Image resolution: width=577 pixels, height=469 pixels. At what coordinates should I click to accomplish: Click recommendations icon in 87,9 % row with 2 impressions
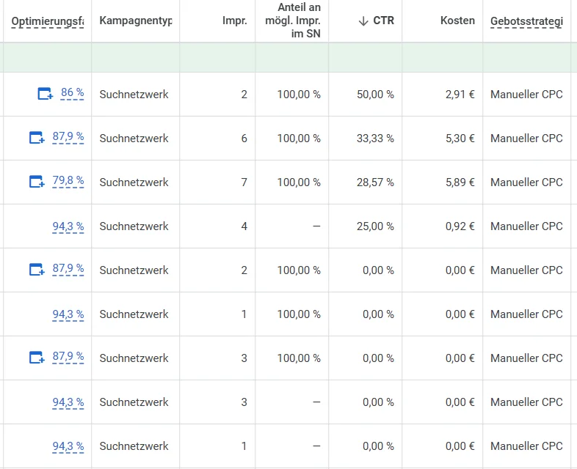pos(37,270)
